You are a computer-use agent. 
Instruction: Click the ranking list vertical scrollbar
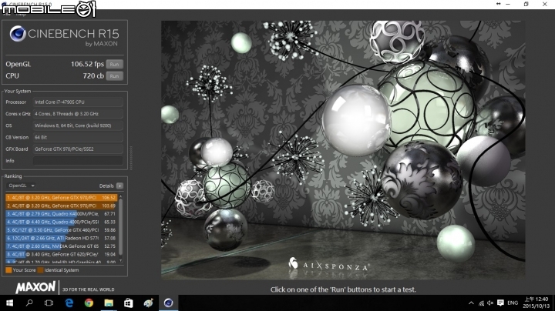(x=121, y=227)
